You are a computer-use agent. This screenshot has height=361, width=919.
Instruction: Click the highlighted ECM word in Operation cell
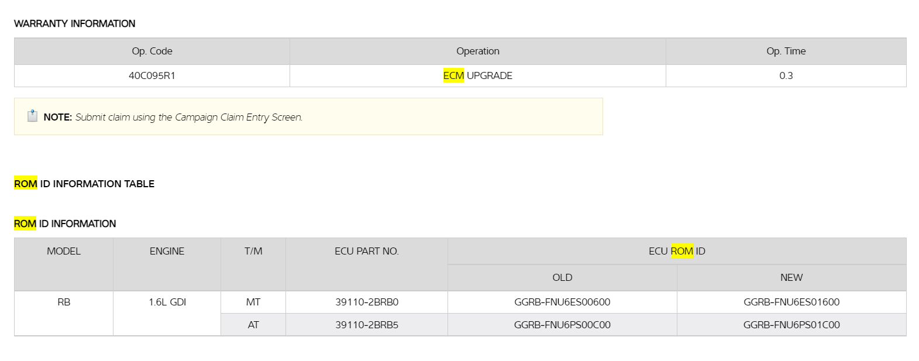pos(453,75)
